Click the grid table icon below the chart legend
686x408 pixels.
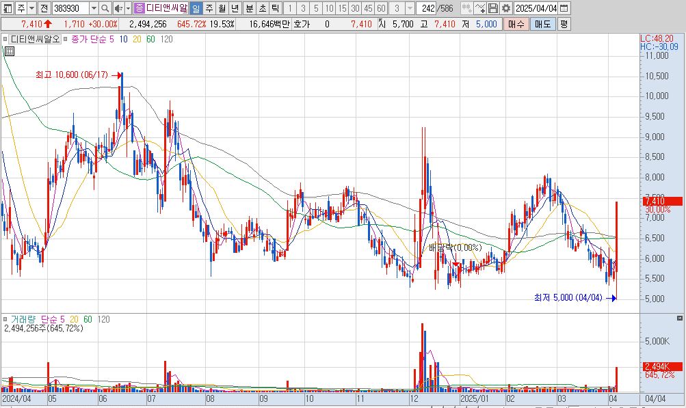click(x=9, y=51)
